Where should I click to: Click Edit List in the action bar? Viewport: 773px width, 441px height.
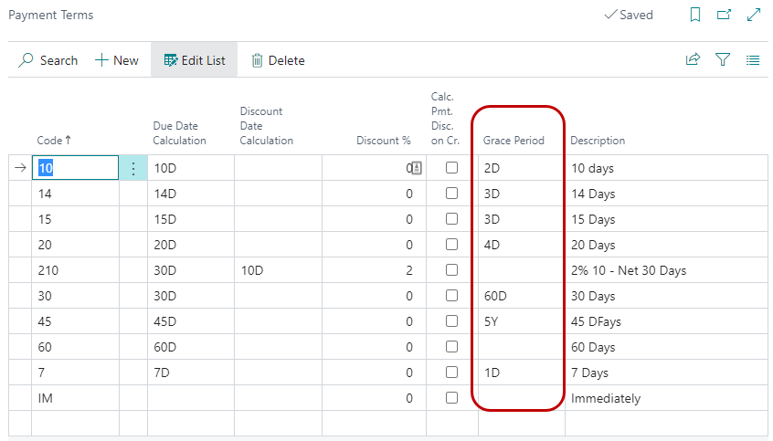tap(194, 60)
